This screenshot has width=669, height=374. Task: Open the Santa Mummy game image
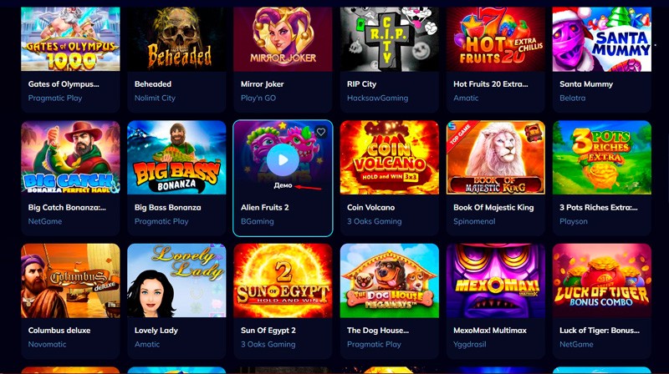[602, 38]
